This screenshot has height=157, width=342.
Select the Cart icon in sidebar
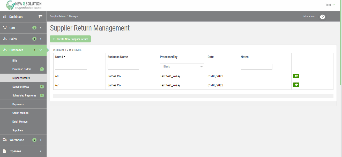click(x=4, y=28)
